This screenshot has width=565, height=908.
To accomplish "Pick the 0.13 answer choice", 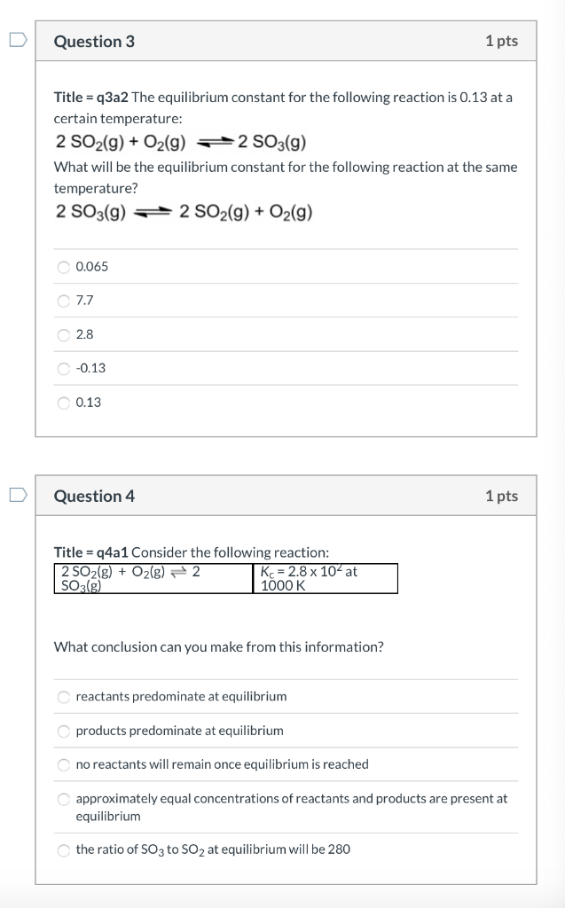I will [63, 402].
